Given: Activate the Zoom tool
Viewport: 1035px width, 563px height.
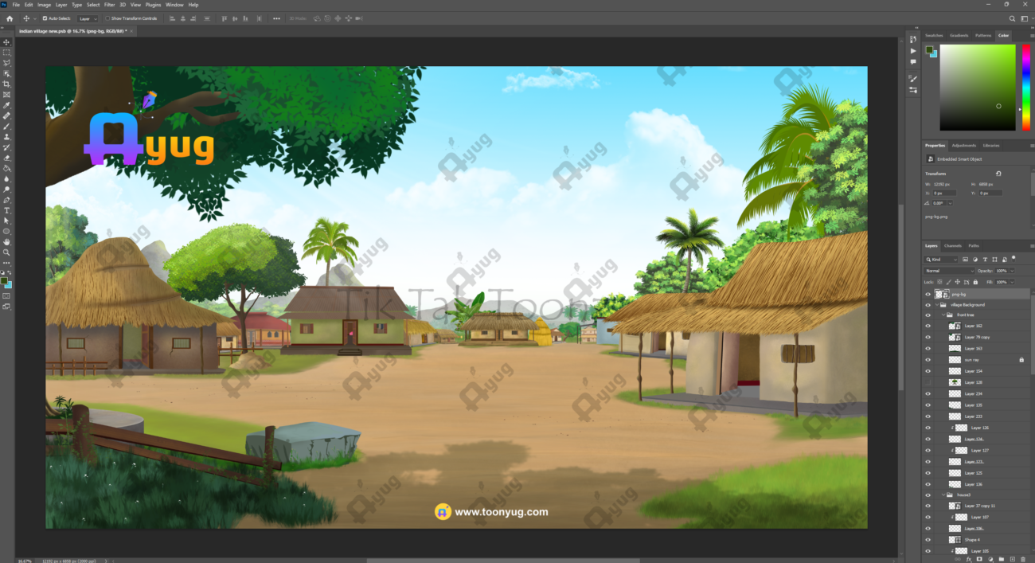Looking at the screenshot, I should coord(7,252).
